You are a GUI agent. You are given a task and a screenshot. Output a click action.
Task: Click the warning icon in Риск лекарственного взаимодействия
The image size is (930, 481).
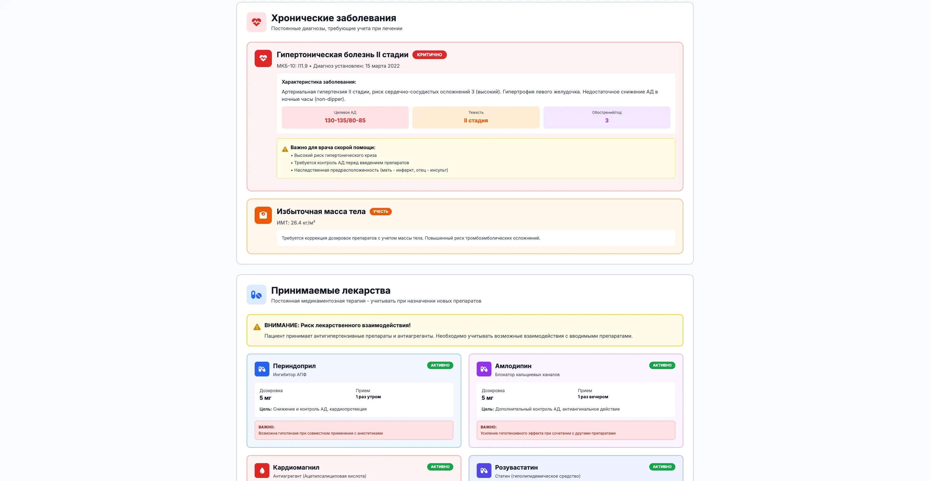coord(257,326)
